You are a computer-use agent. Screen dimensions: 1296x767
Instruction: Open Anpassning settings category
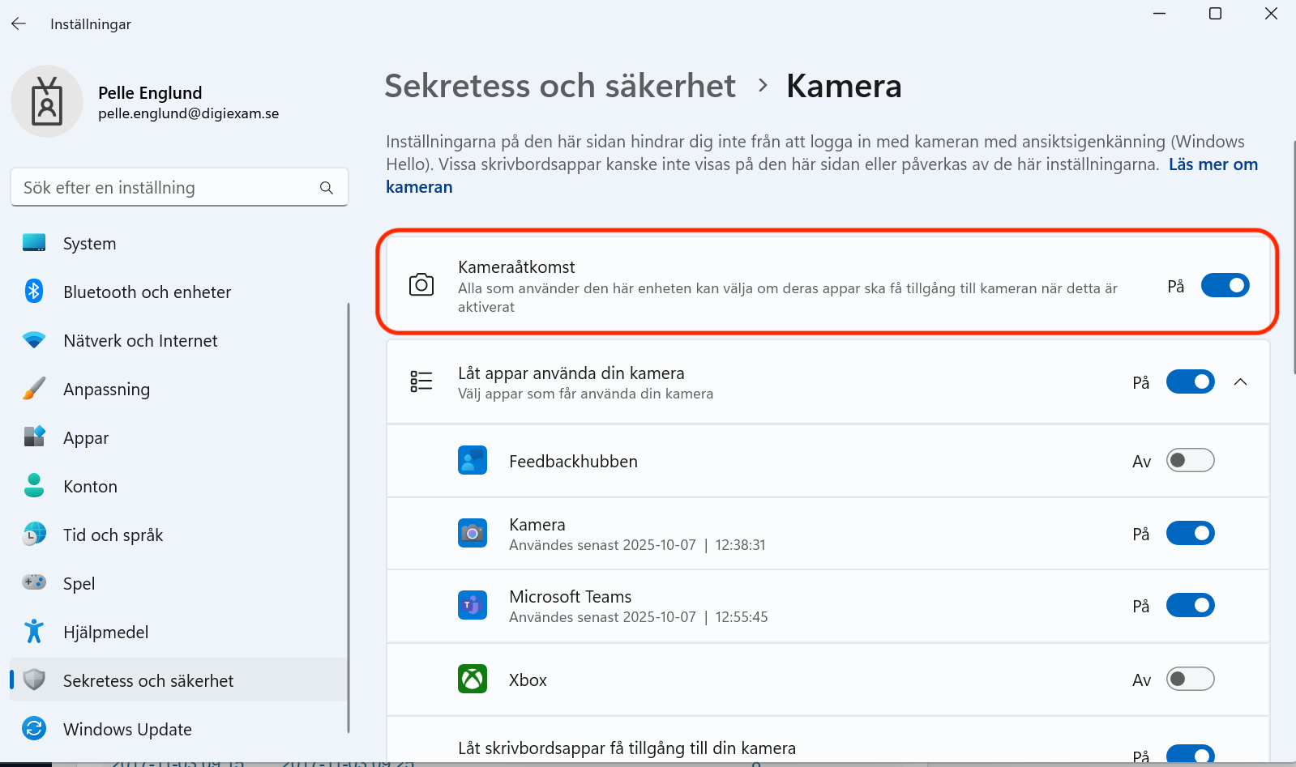(x=179, y=389)
